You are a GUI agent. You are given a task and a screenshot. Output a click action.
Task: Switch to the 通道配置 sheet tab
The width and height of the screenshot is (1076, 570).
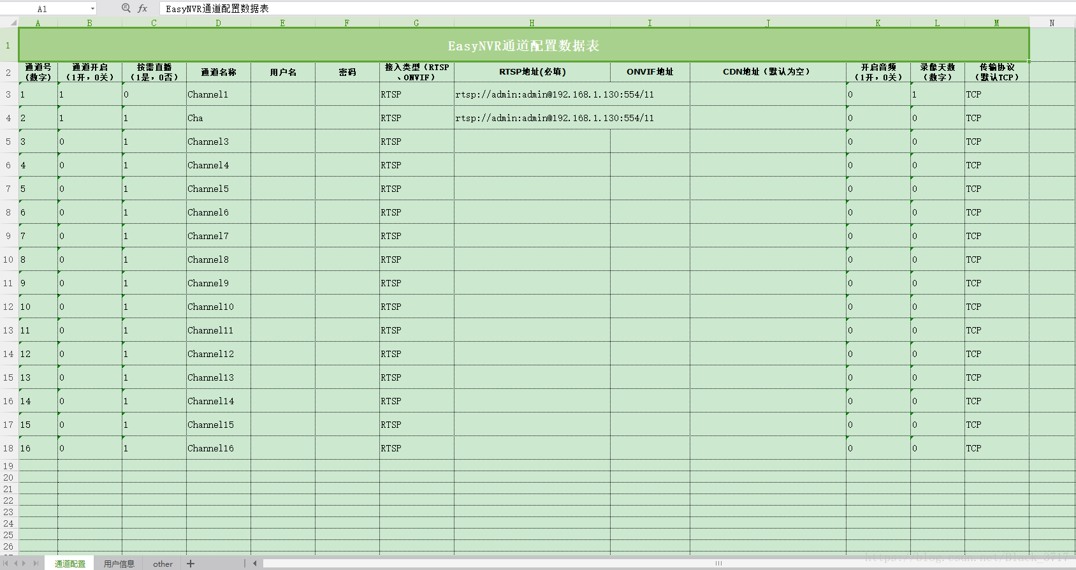[x=69, y=564]
